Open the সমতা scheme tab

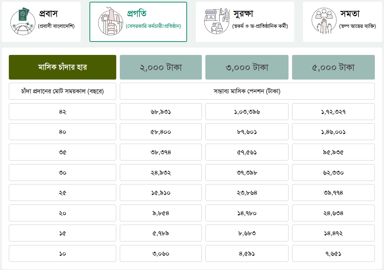click(342, 22)
